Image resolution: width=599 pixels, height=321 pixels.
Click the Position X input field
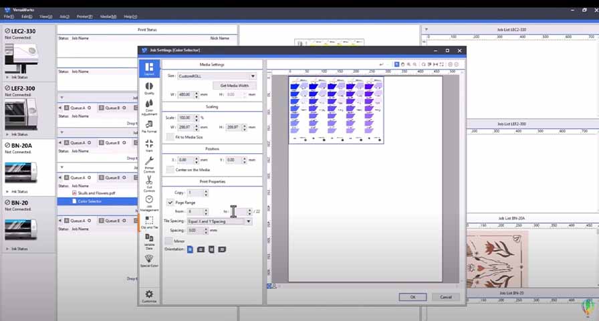pyautogui.click(x=186, y=160)
